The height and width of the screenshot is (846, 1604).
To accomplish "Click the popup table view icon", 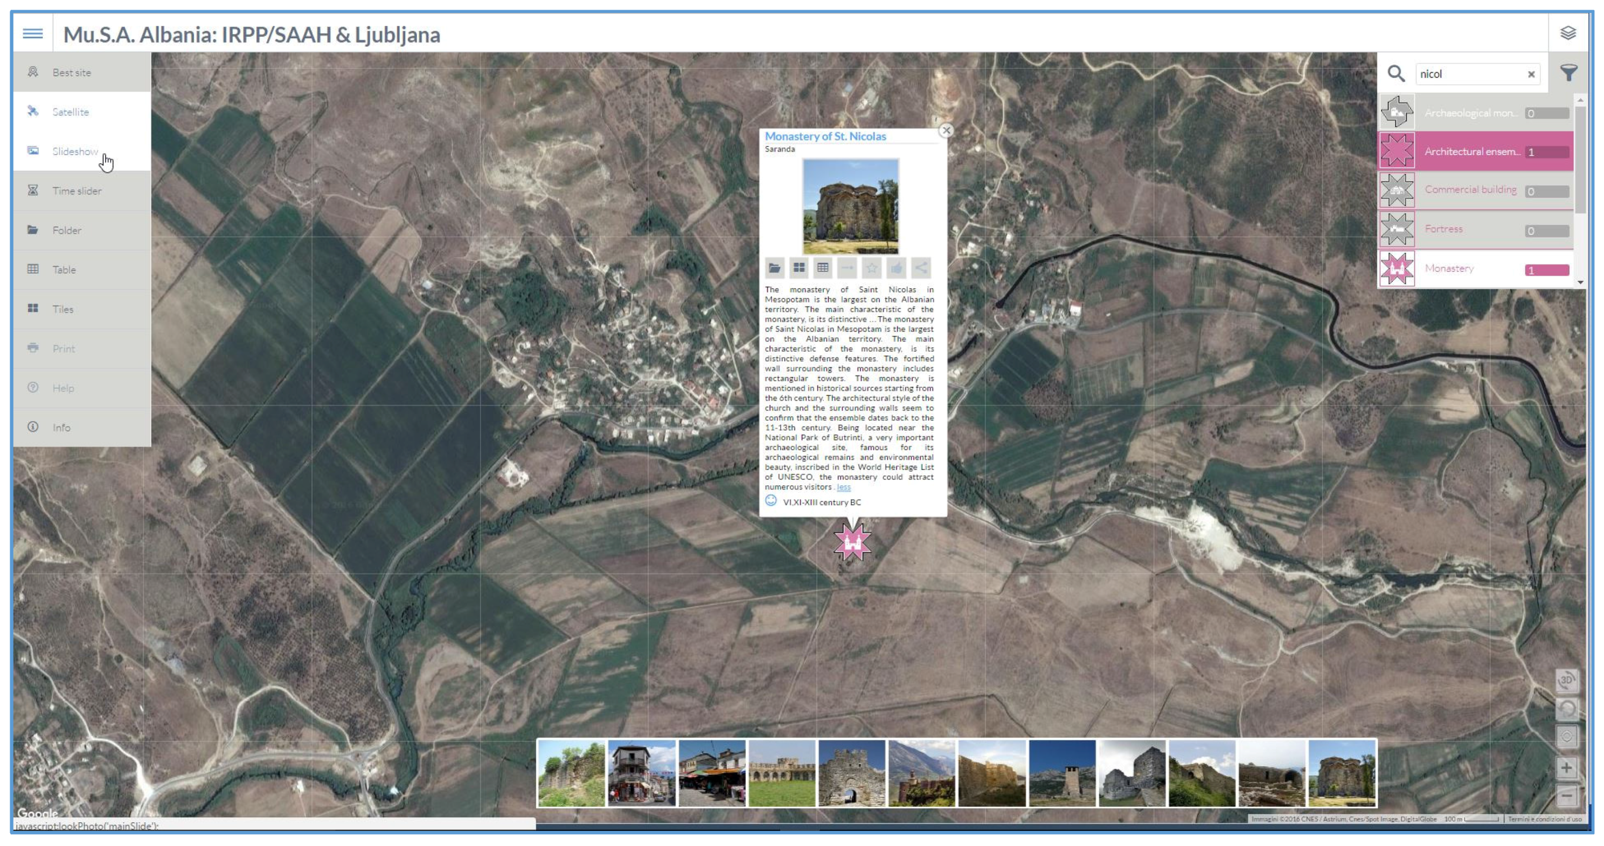I will coord(823,268).
